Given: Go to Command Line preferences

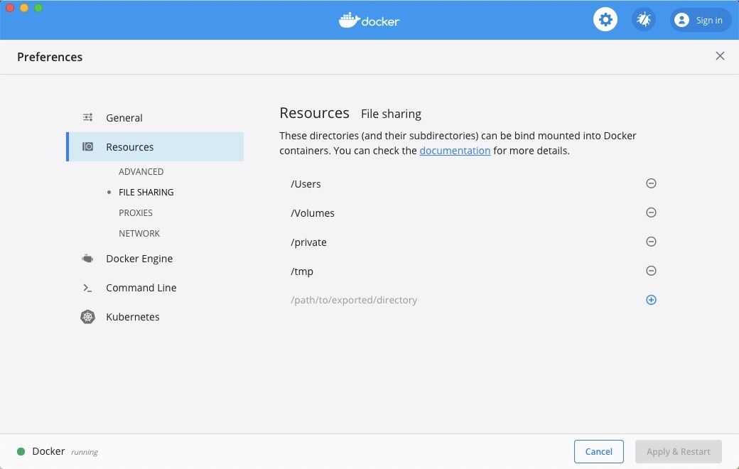Looking at the screenshot, I should [141, 288].
